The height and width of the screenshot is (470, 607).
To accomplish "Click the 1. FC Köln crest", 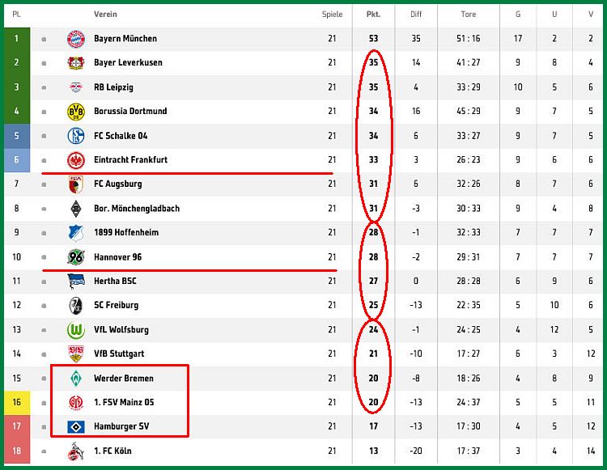I will (x=76, y=451).
